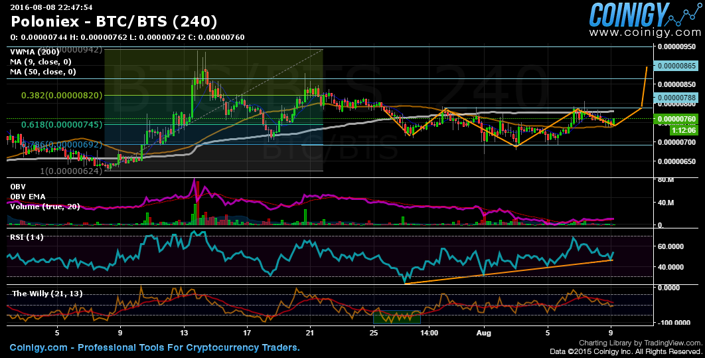Click the 14:00 label on time axis
Image resolution: width=705 pixels, height=358 pixels.
click(x=429, y=333)
